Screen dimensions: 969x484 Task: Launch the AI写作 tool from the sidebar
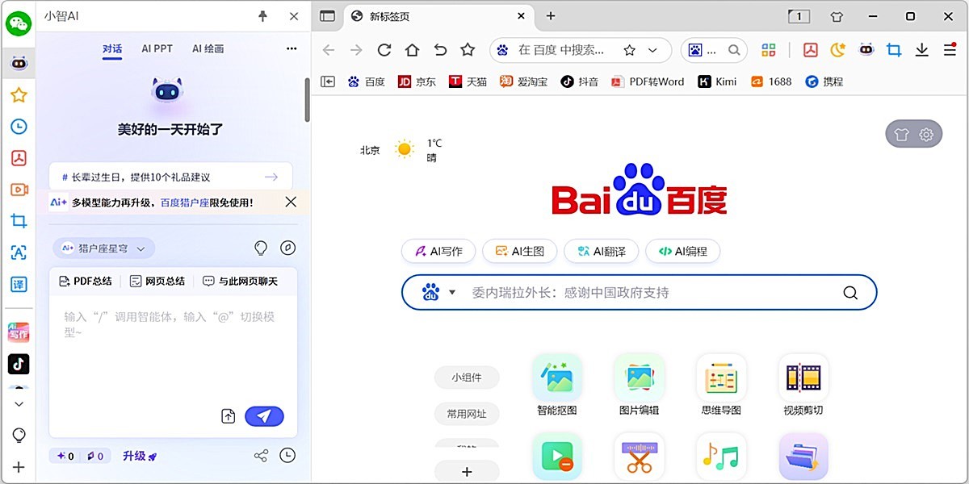click(x=19, y=332)
